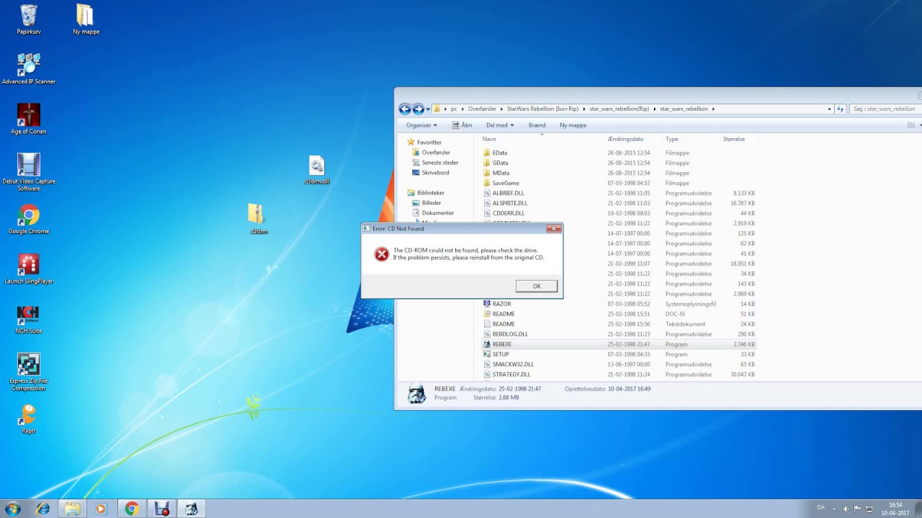Go forward in Explorer window
This screenshot has width=922, height=518.
click(418, 109)
